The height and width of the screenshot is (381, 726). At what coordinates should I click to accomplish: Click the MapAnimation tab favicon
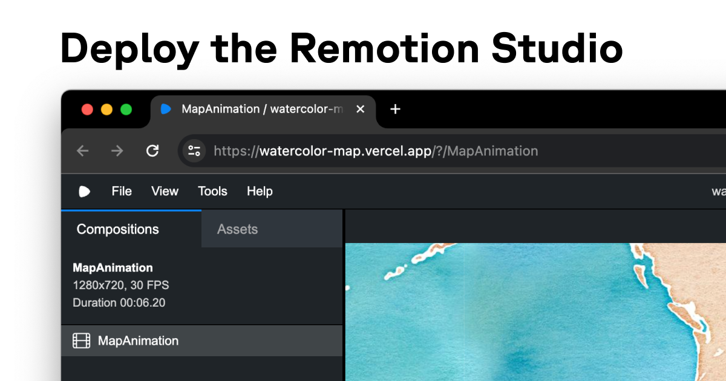coord(165,109)
